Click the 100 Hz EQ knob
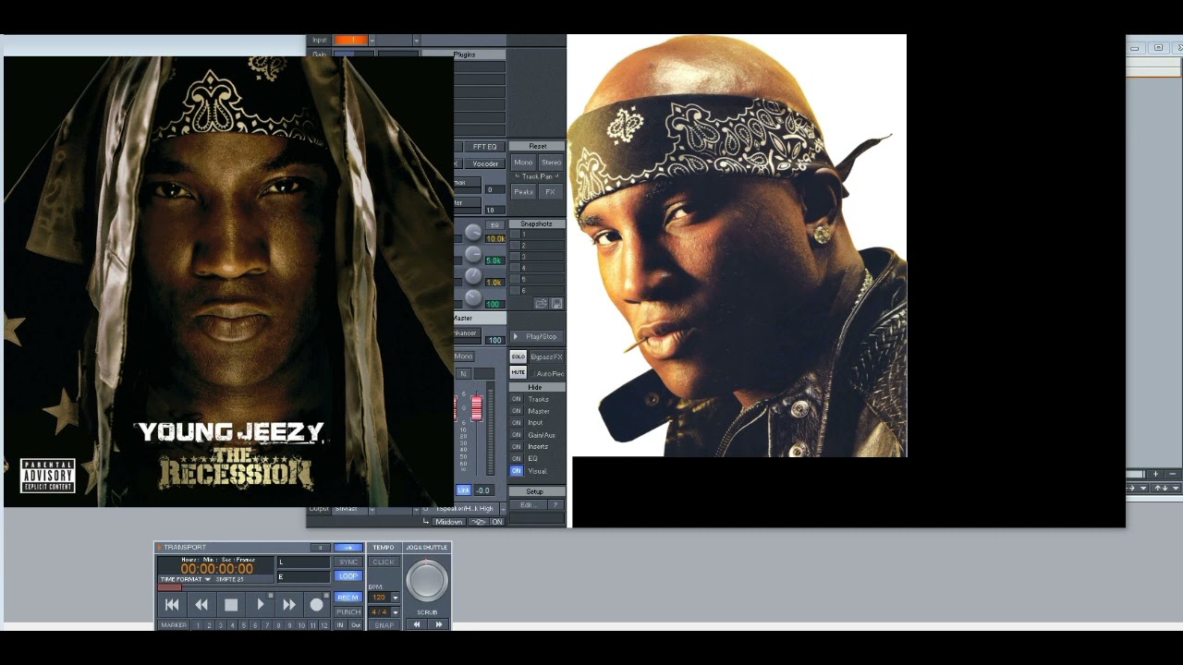1183x665 pixels. pos(473,297)
